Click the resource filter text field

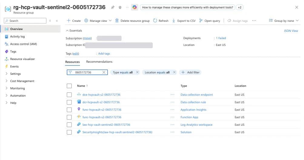[87, 72]
